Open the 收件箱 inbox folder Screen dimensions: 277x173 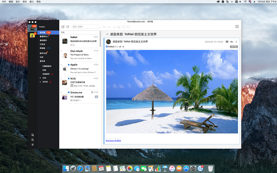click(42, 32)
